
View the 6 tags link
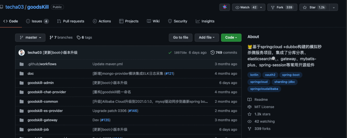(84, 38)
